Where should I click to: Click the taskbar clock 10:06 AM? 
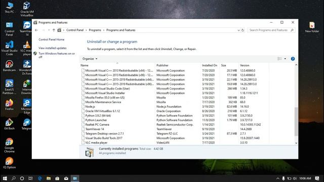point(305,178)
